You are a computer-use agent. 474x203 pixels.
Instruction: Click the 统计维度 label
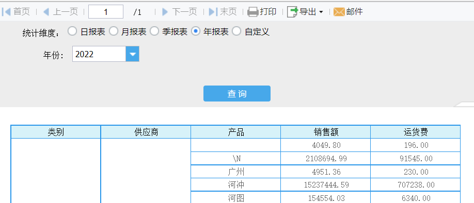pos(41,33)
